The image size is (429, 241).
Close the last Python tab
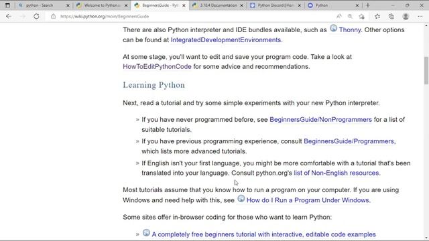357,5
